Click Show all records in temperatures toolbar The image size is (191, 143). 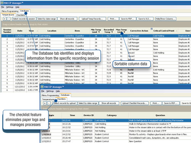[67, 19]
